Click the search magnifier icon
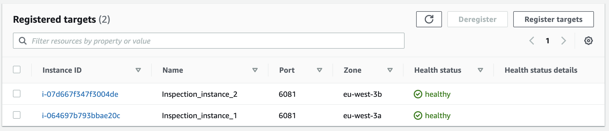The height and width of the screenshot is (131, 609). coord(23,41)
